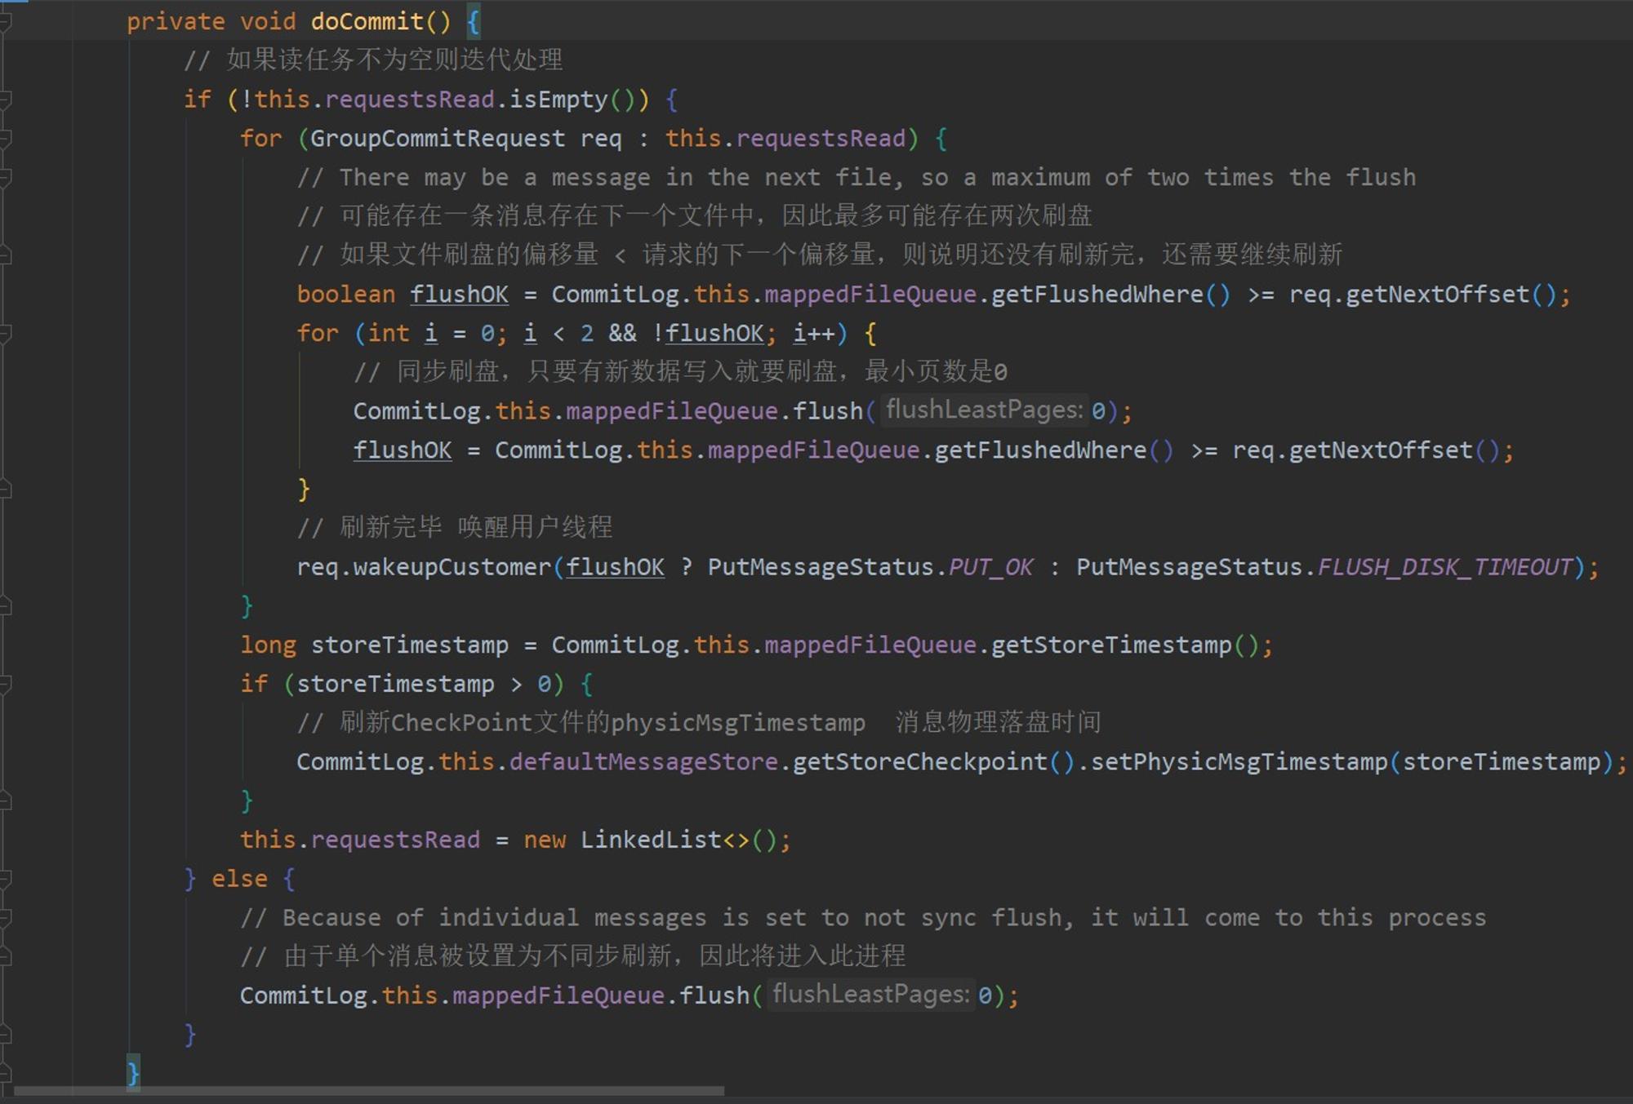Viewport: 1633px width, 1104px height.
Task: Click storeTimestamp in the 'if (storeTimestamp > 0)' condition
Action: click(x=395, y=685)
